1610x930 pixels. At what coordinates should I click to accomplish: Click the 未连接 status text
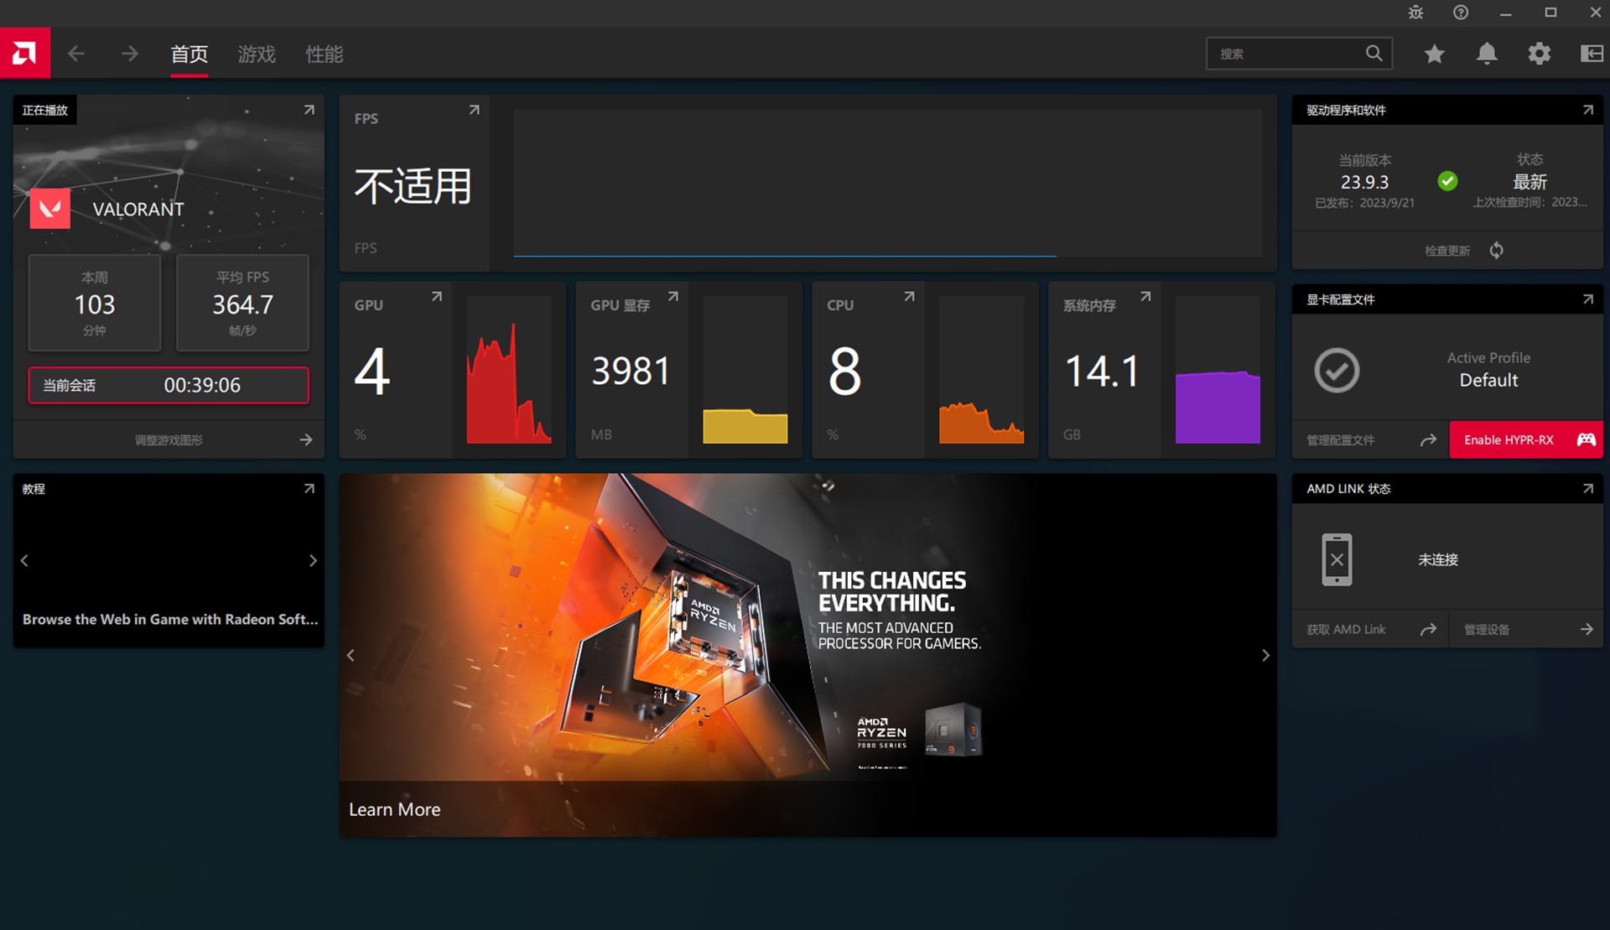tap(1438, 560)
